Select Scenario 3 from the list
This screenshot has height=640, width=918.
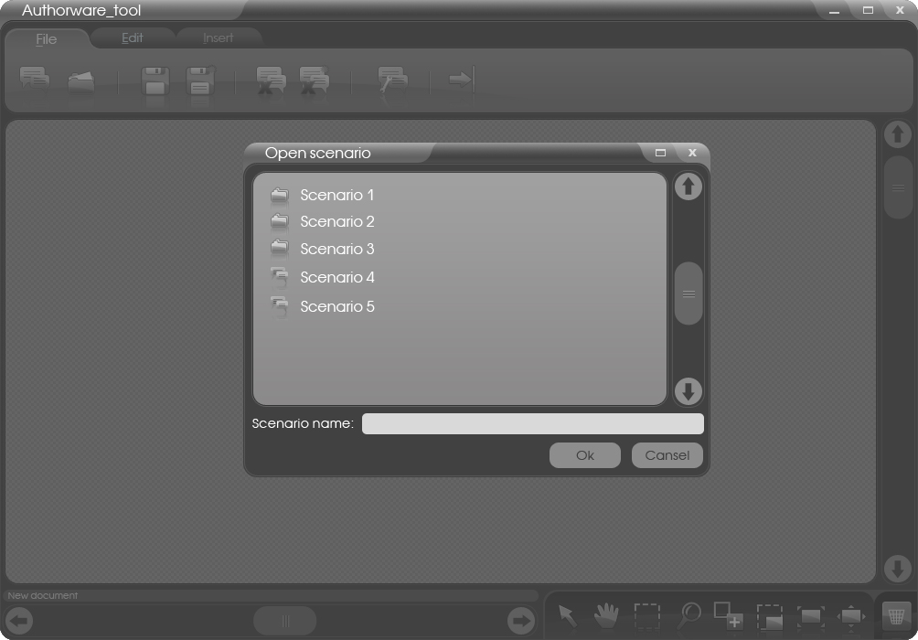336,249
